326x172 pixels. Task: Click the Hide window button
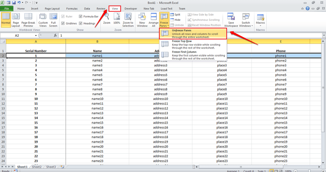pyautogui.click(x=175, y=20)
